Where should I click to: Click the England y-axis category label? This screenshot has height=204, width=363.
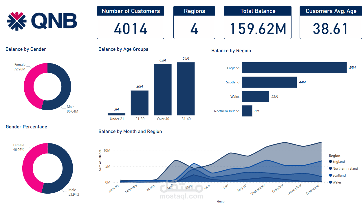tap(233, 68)
